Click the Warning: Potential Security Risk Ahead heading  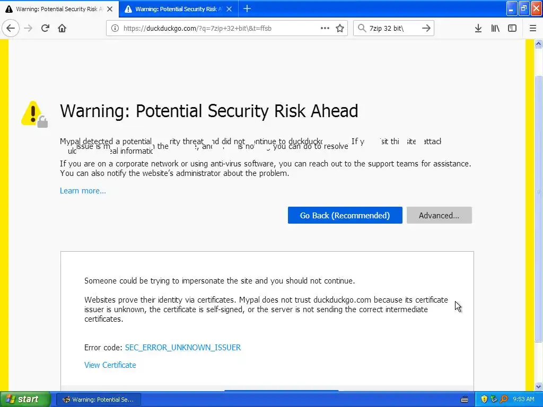pos(209,111)
